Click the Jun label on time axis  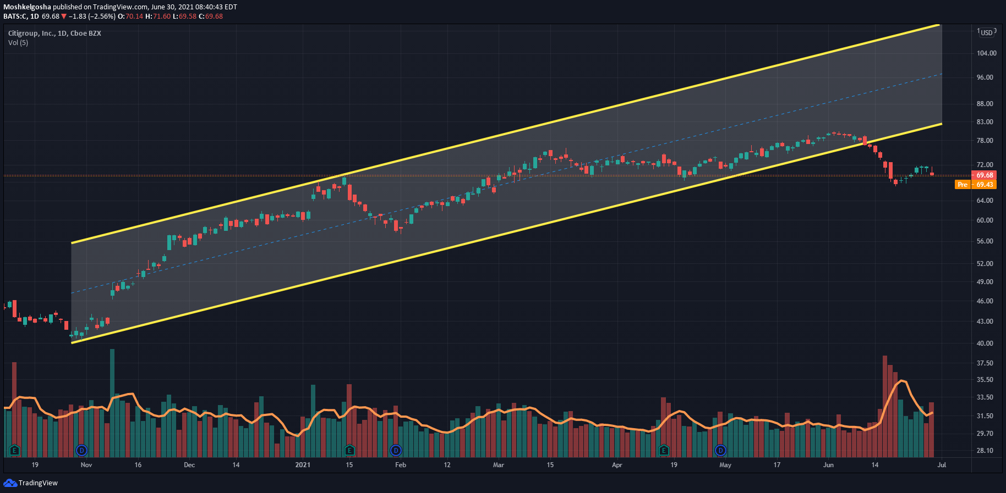point(828,465)
